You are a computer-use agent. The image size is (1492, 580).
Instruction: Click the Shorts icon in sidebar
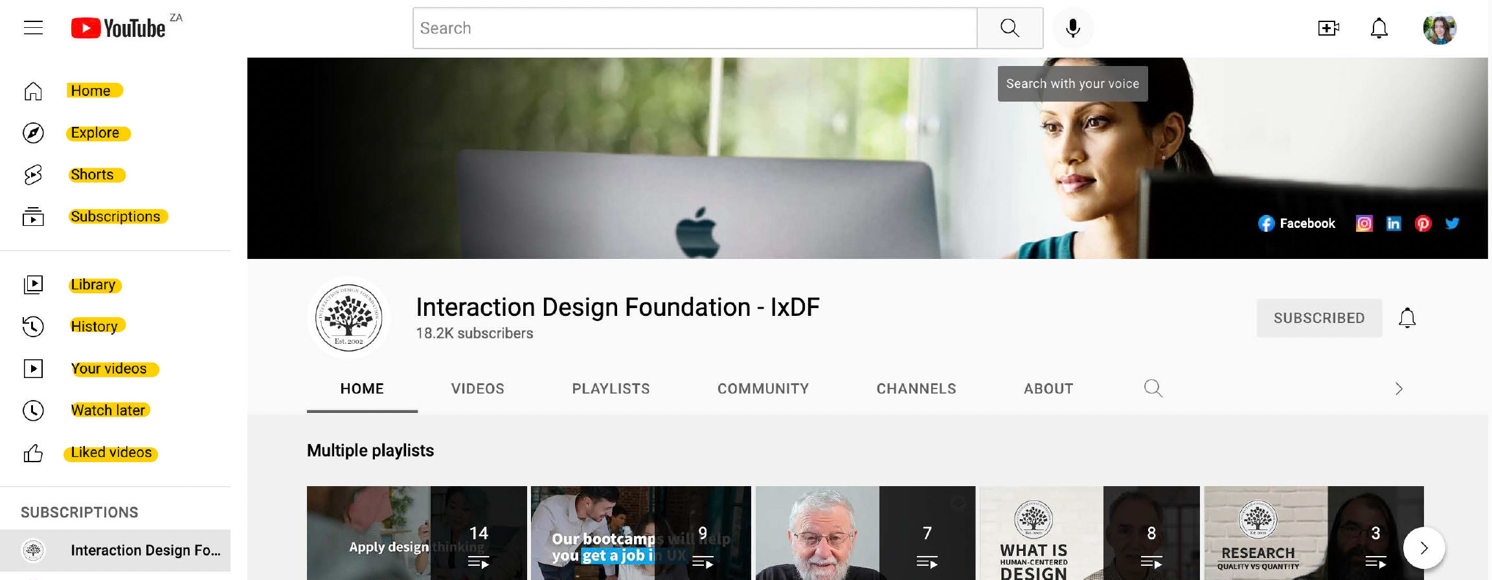point(33,175)
